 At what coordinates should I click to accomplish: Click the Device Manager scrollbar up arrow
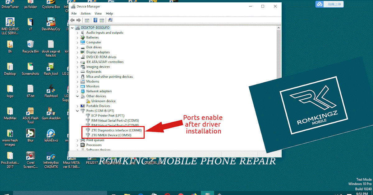point(279,27)
